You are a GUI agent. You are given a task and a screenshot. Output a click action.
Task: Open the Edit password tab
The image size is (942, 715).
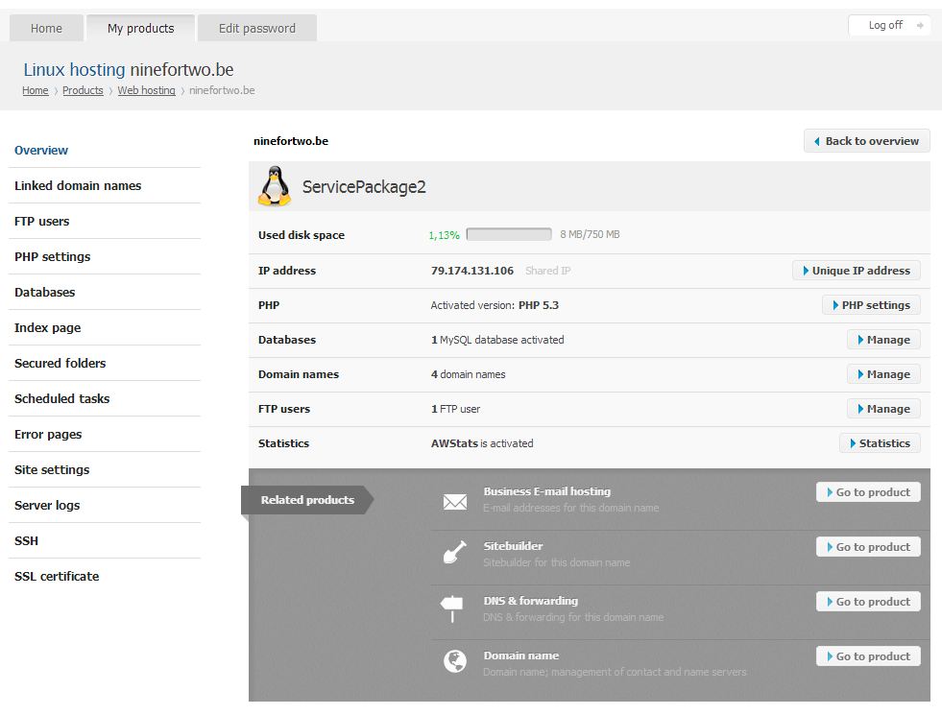click(257, 28)
